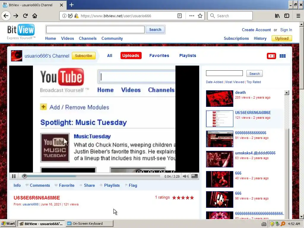Switch to On-Screen Keyboard taskbar item
The image size is (304, 228).
coord(89,224)
